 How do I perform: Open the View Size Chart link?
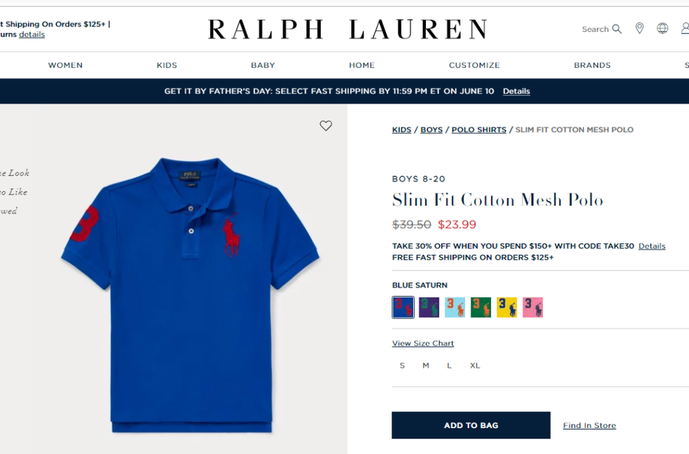click(423, 343)
